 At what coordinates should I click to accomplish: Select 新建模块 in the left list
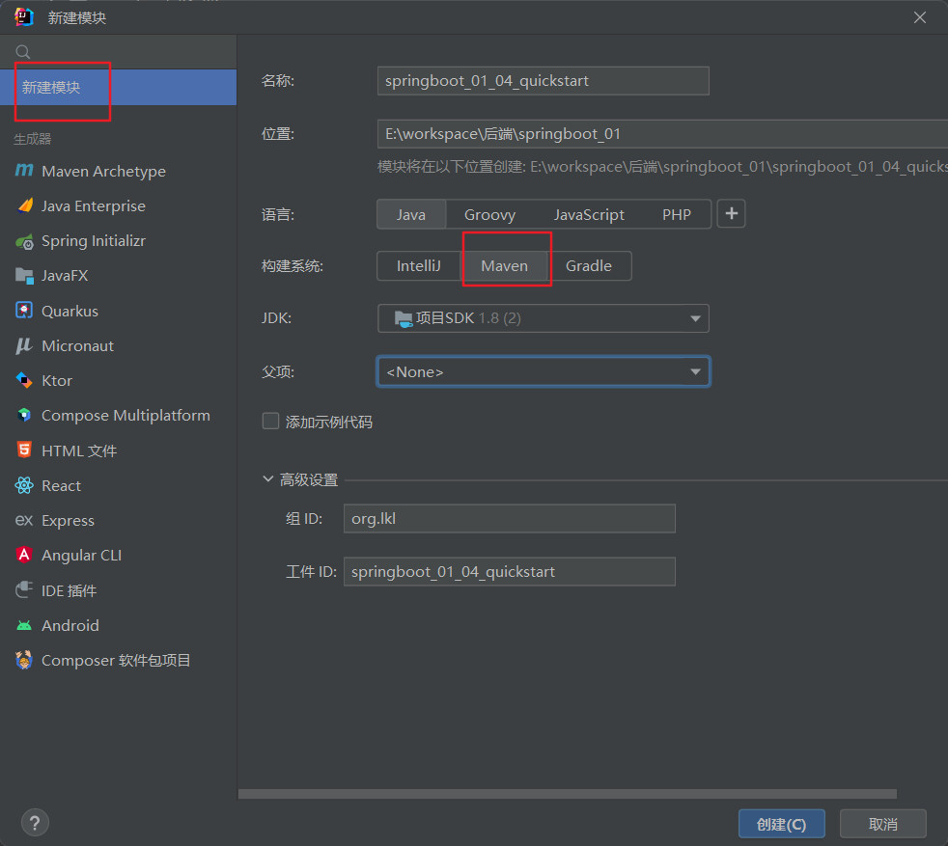tap(118, 87)
